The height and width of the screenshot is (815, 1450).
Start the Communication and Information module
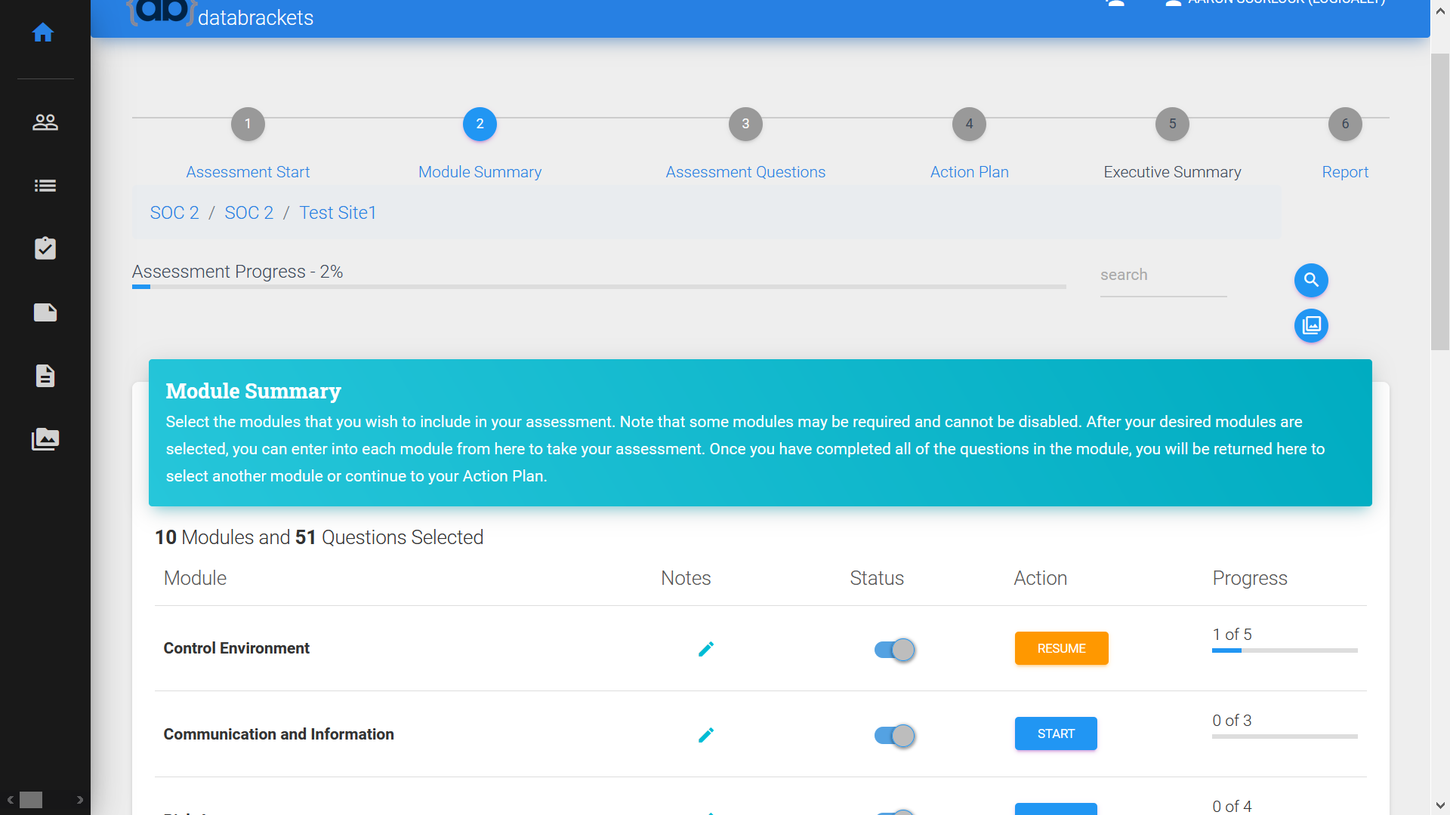pos(1056,733)
